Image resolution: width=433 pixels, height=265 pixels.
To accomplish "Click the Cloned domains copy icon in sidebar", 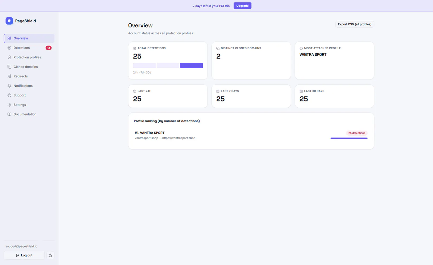I will click(x=9, y=67).
